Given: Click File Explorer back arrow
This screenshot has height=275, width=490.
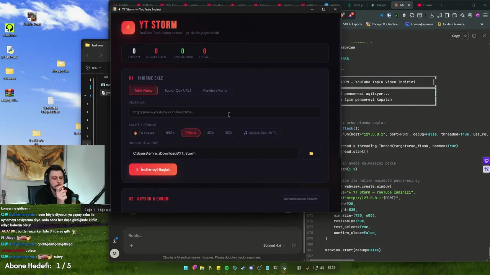Looking at the screenshot, I should [88, 55].
